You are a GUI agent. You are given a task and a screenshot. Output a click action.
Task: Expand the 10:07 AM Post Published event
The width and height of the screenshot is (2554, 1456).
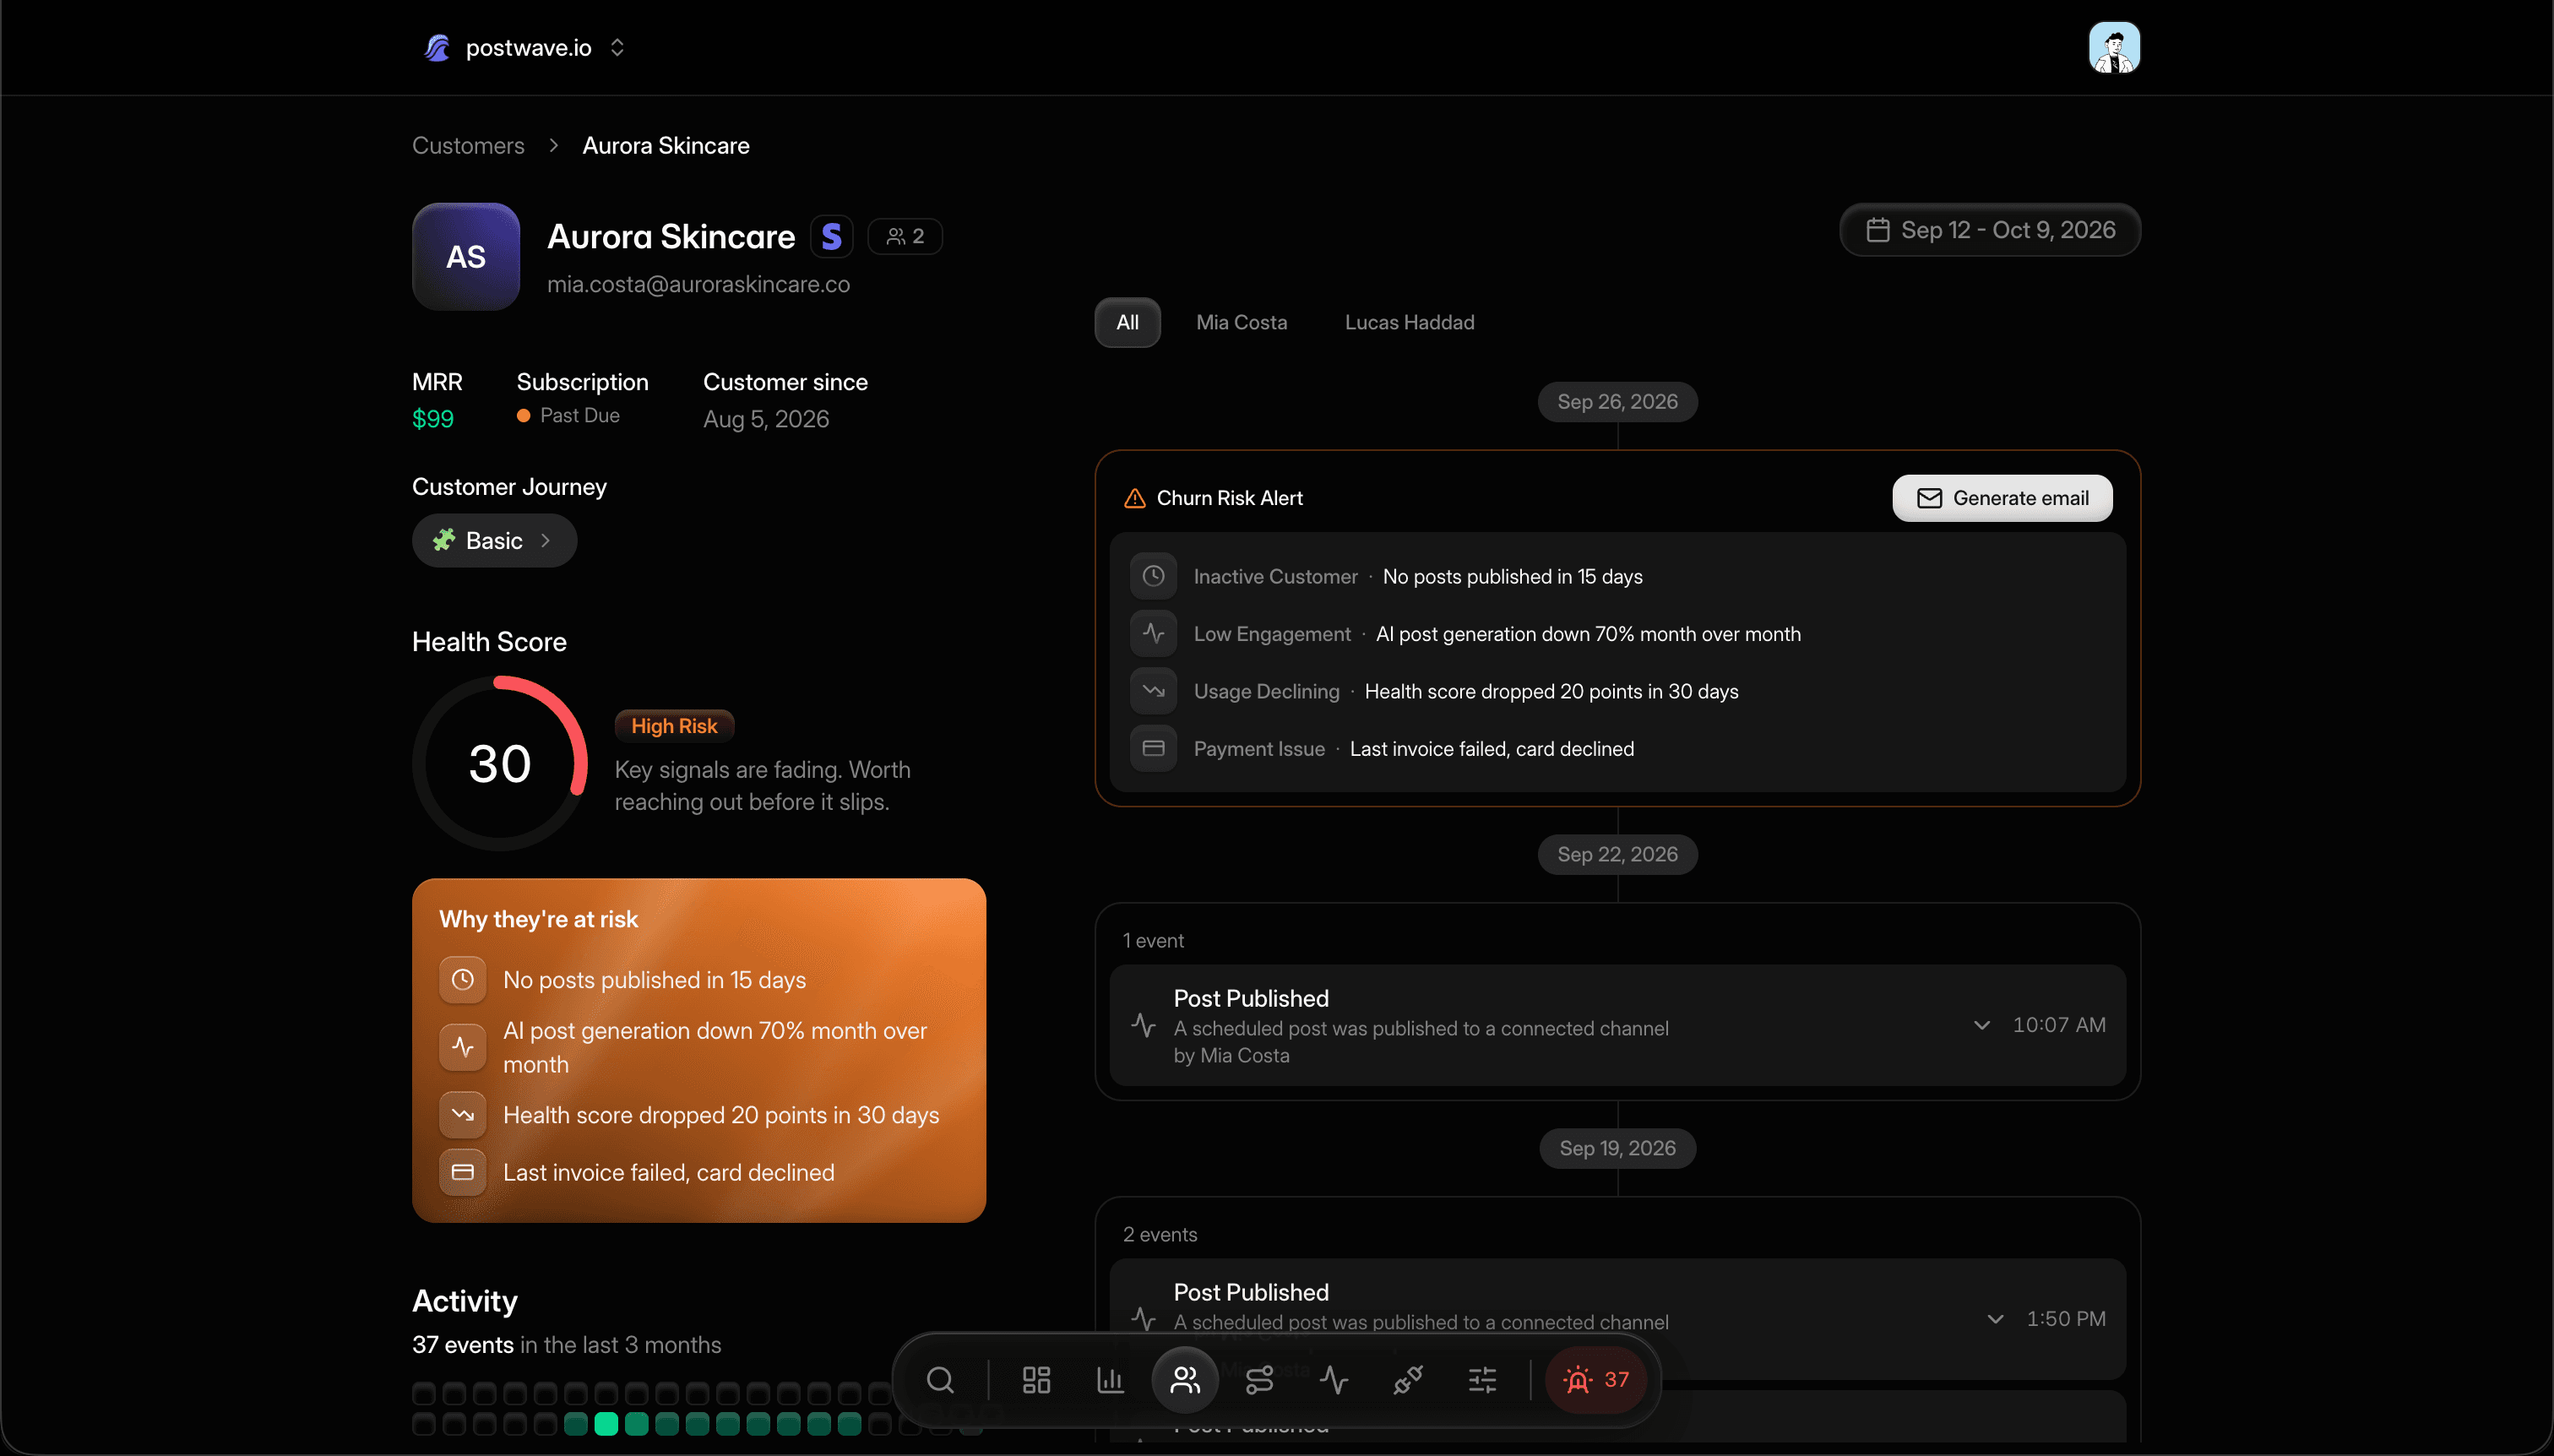1981,1025
